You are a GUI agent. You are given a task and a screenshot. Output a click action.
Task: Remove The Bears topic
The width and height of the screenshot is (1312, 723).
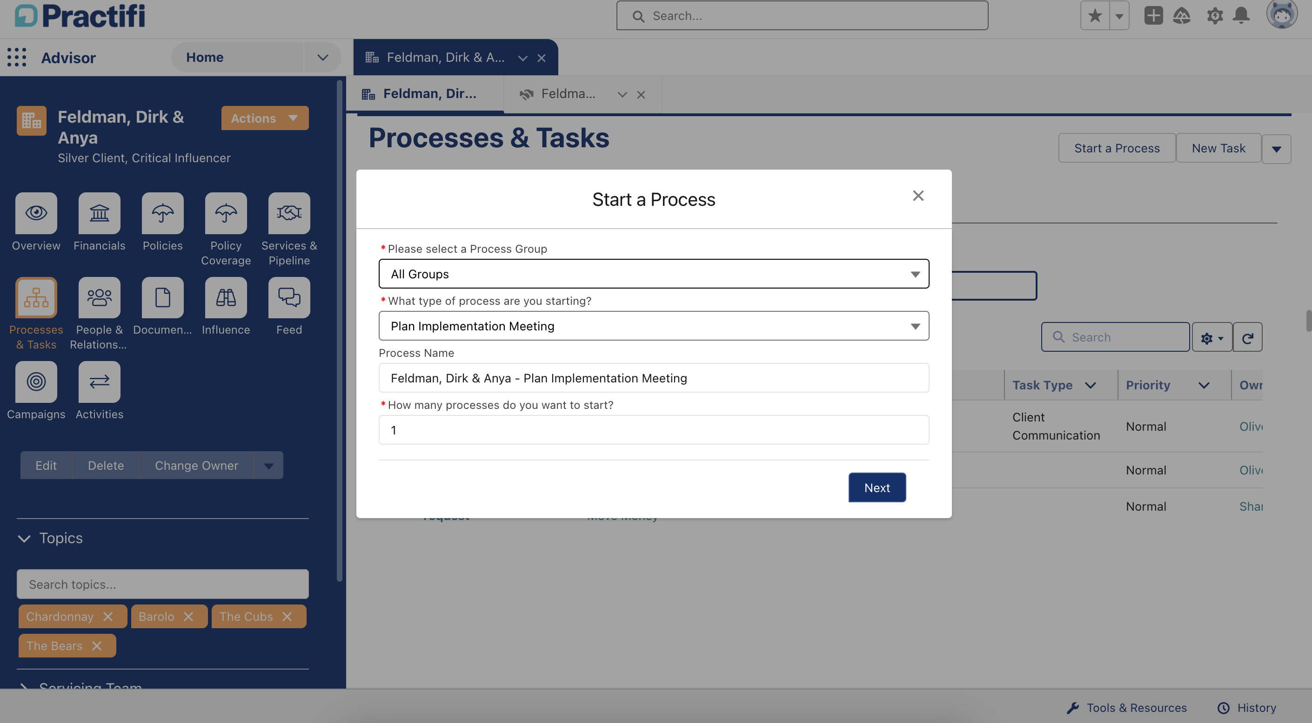click(97, 646)
